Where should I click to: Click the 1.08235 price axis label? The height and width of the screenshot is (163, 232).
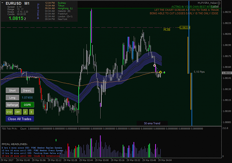tap(227, 12)
